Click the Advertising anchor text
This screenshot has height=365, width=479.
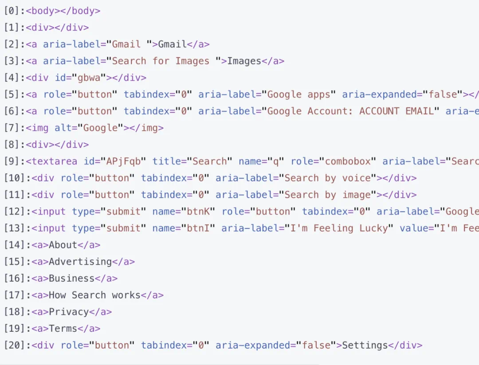pos(80,262)
